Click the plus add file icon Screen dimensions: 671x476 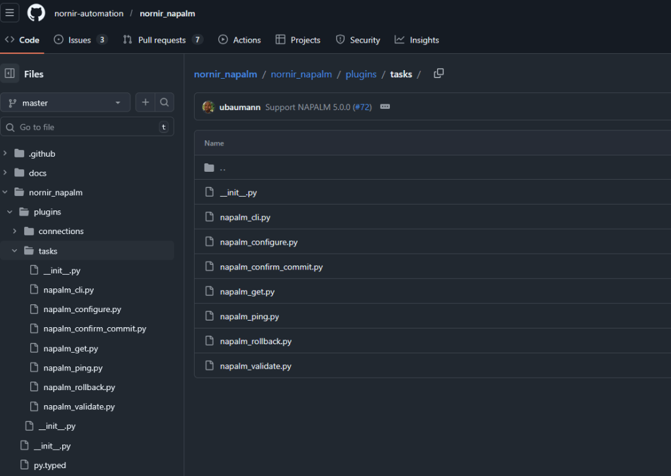click(145, 102)
